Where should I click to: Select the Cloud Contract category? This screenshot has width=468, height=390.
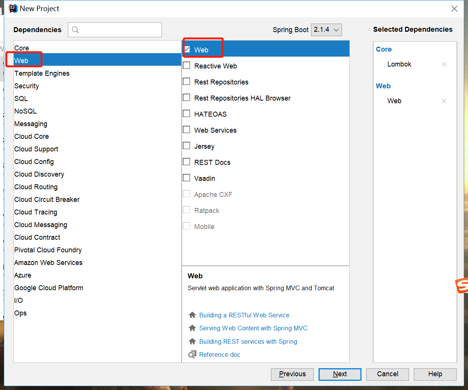(x=97, y=237)
